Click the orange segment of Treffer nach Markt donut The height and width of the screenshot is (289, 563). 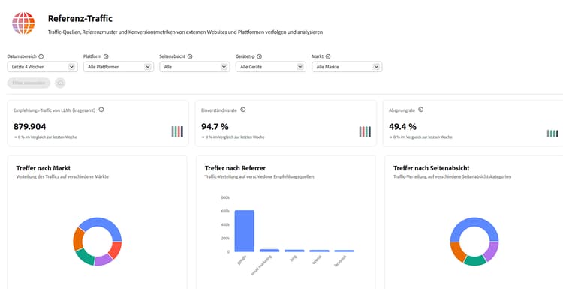click(78, 239)
